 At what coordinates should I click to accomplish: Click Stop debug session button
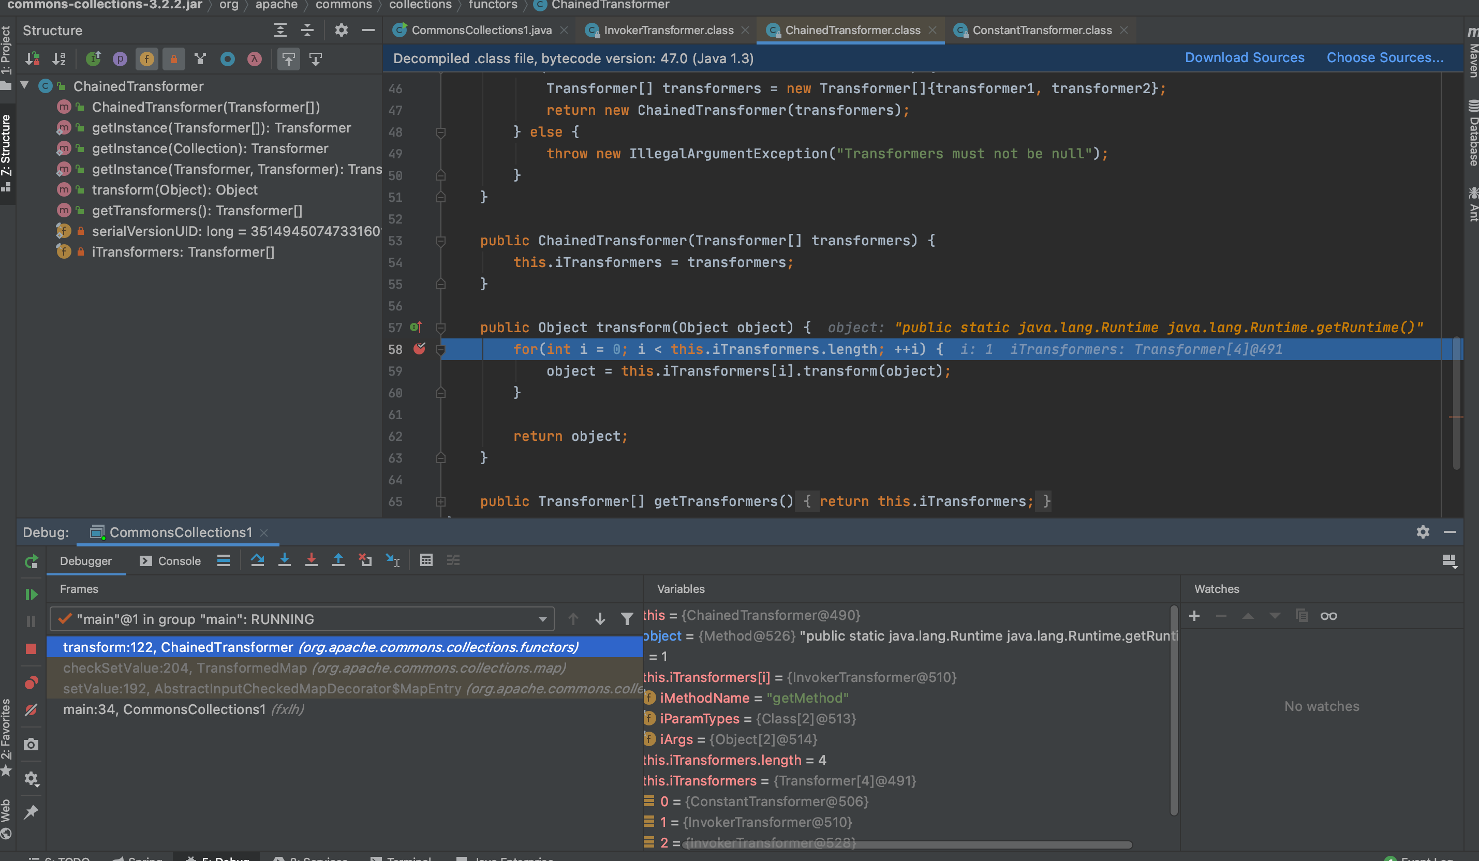pos(31,648)
